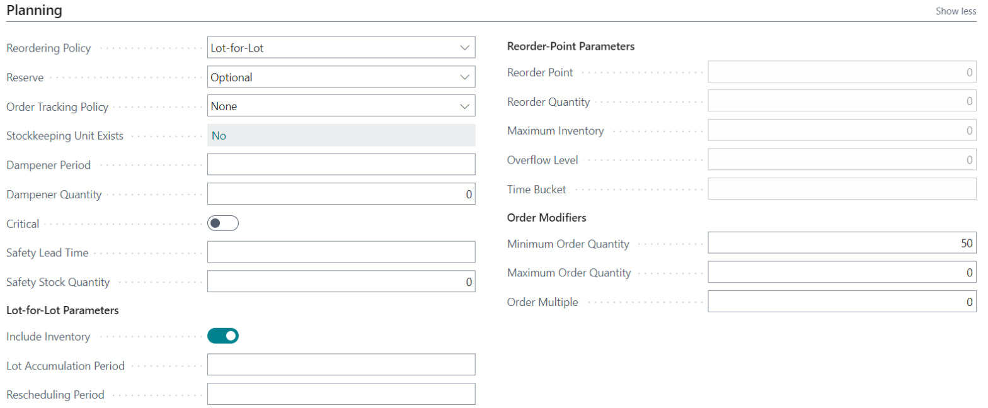
Task: Open the Reserve dropdown showing Optional
Action: click(x=340, y=77)
